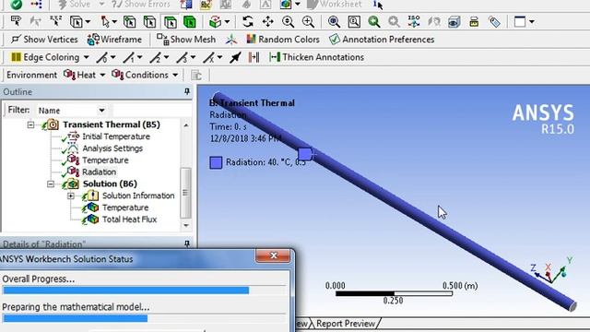590x332 pixels.
Task: Open the double edge coloring dropdown
Action: (x=166, y=57)
